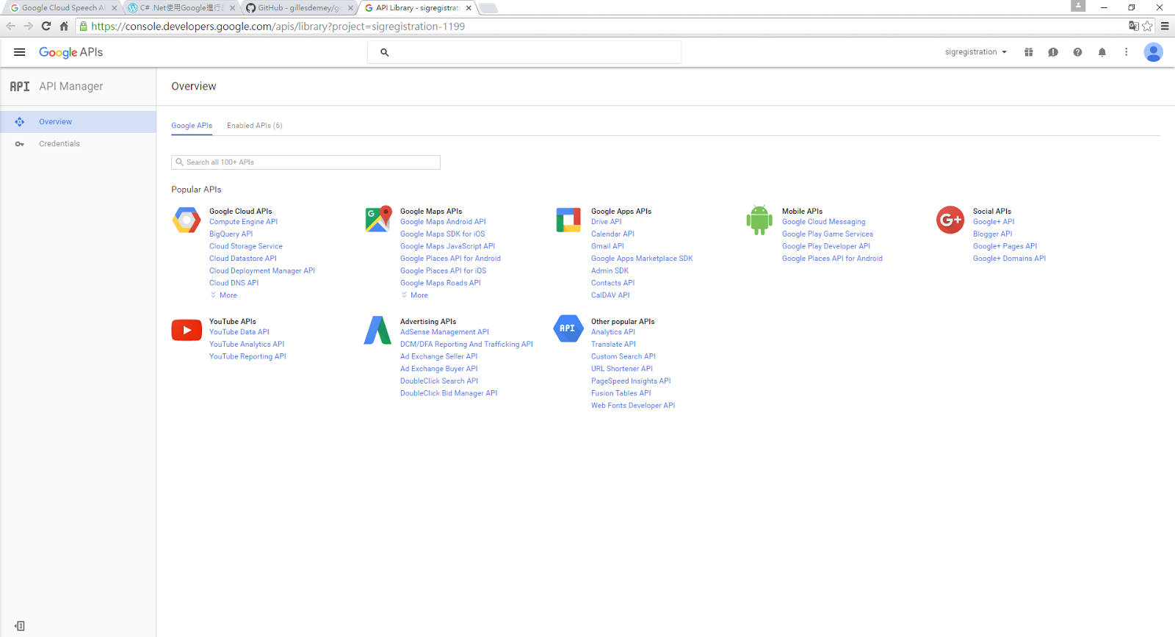Image resolution: width=1175 pixels, height=637 pixels.
Task: Expand More under Google Maps APIs
Action: point(415,295)
